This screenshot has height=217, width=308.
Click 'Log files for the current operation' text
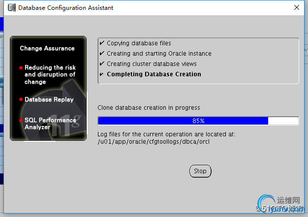(x=166, y=134)
